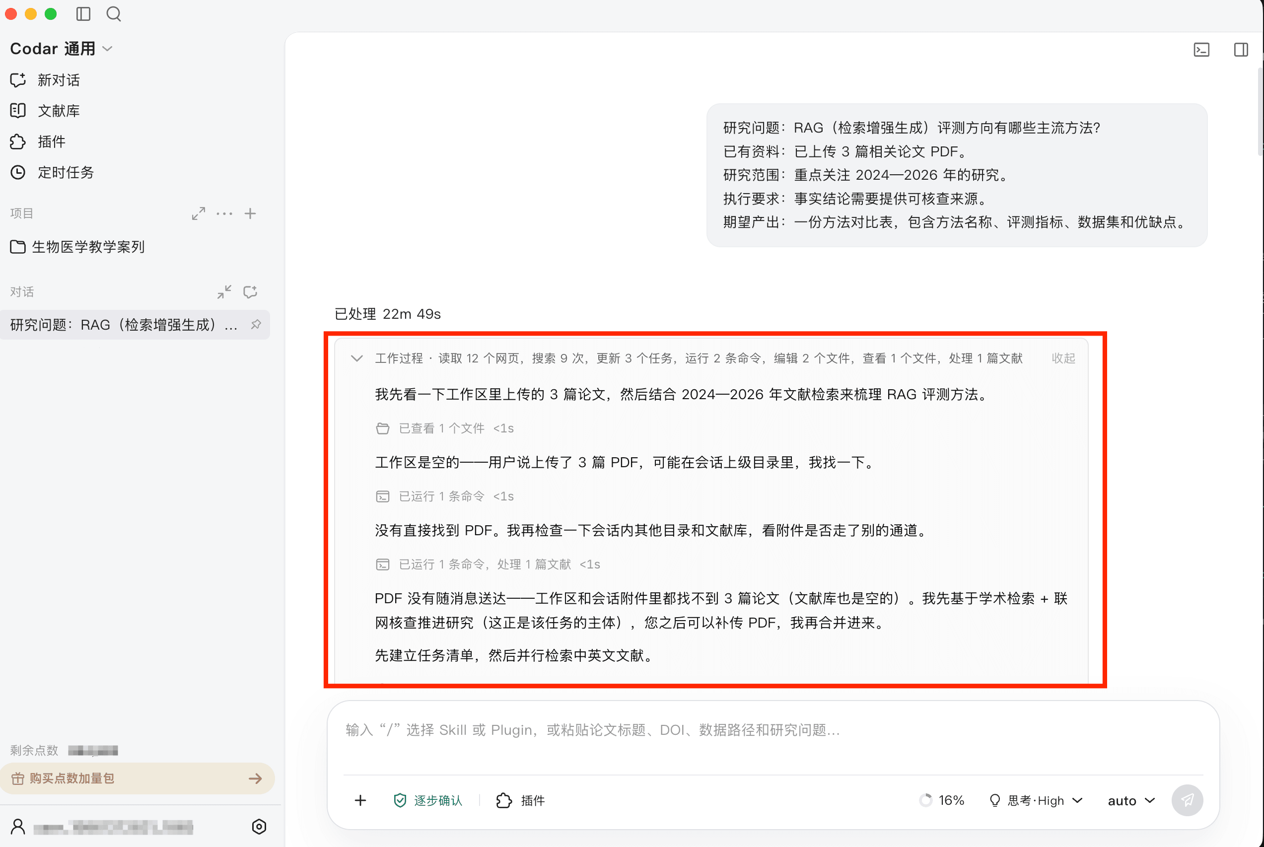This screenshot has height=847, width=1264.
Task: Add attachment with the plus button
Action: [x=360, y=800]
